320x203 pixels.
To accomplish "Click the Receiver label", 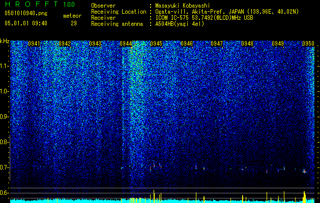I will (x=103, y=18).
